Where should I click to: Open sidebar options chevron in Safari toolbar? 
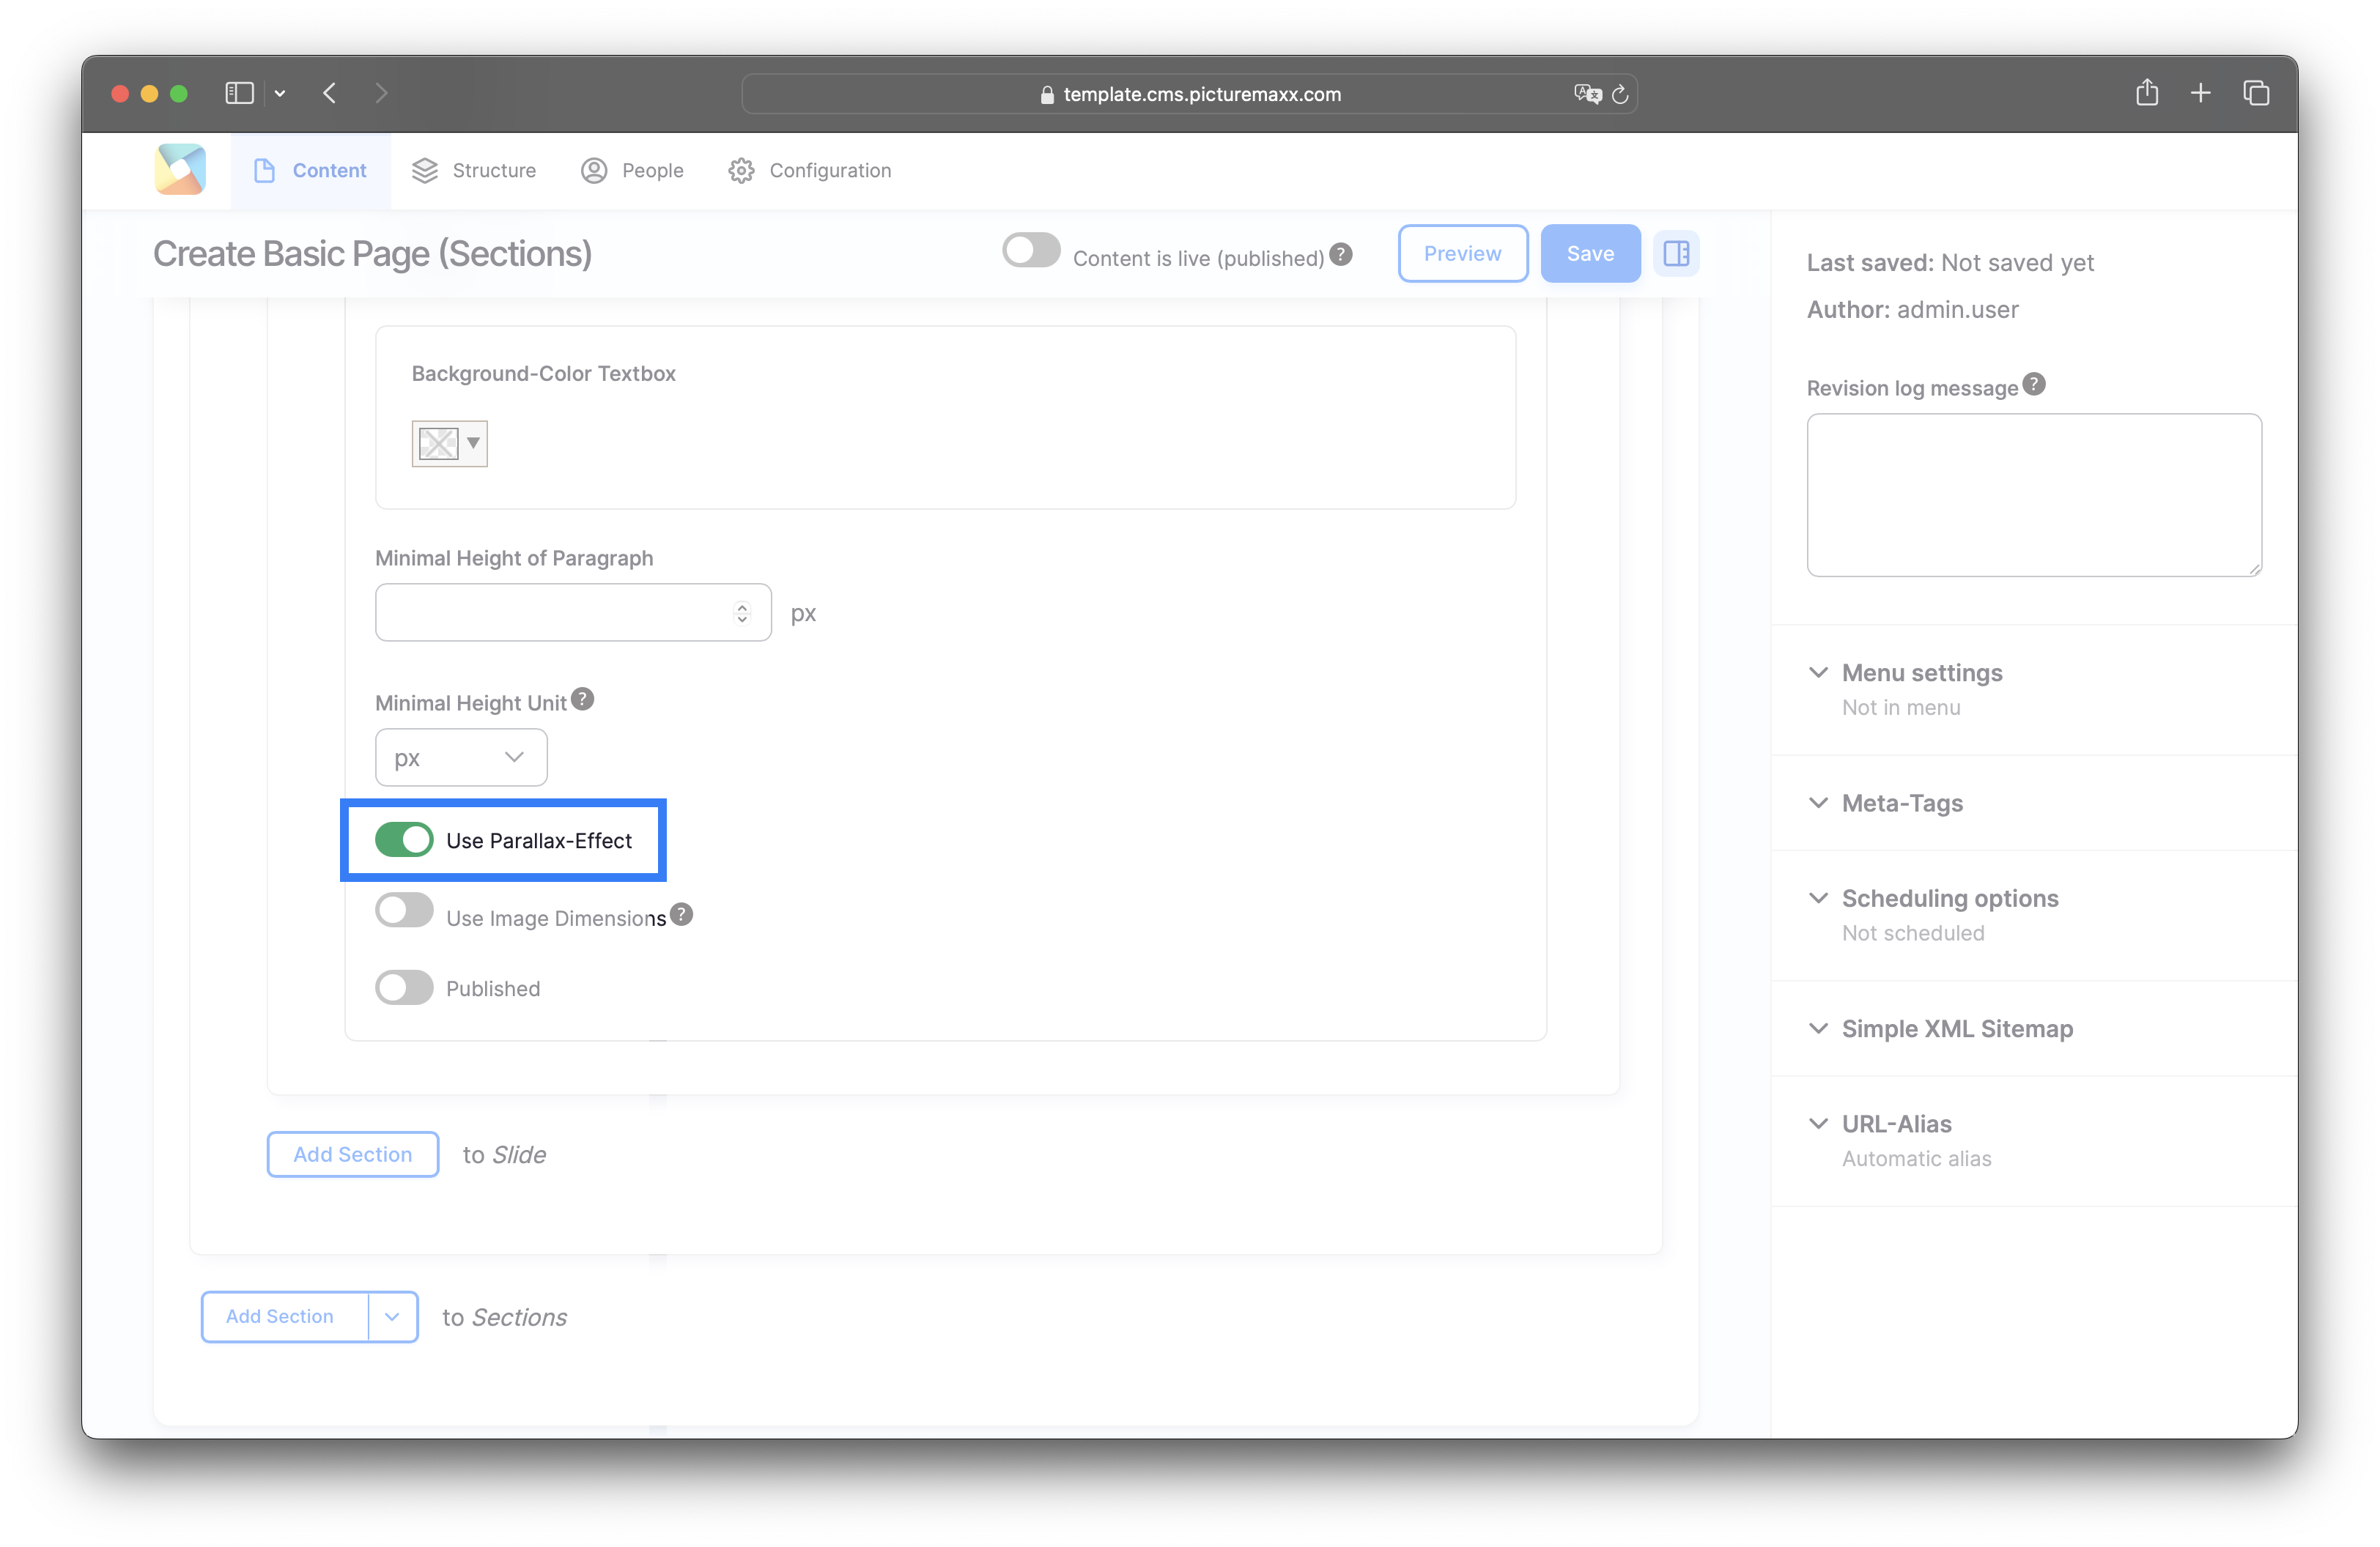coord(280,93)
